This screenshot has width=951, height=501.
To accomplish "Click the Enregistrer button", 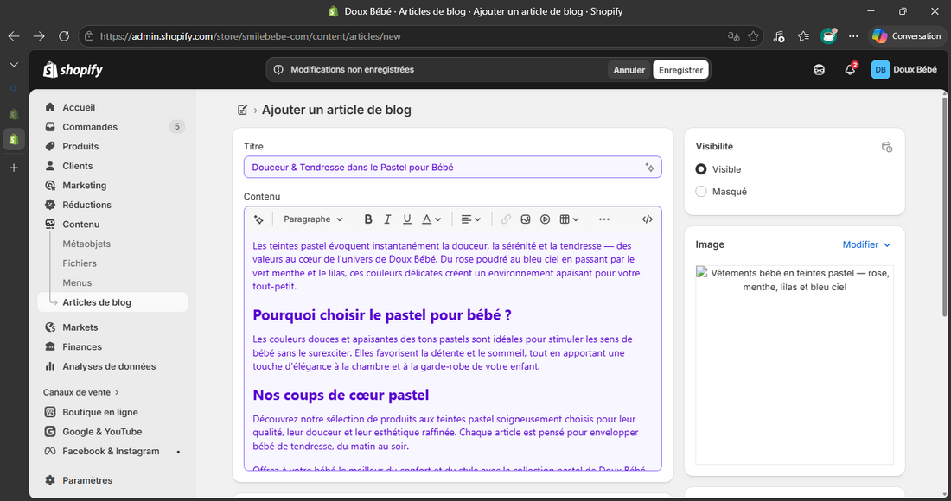I will pos(680,70).
